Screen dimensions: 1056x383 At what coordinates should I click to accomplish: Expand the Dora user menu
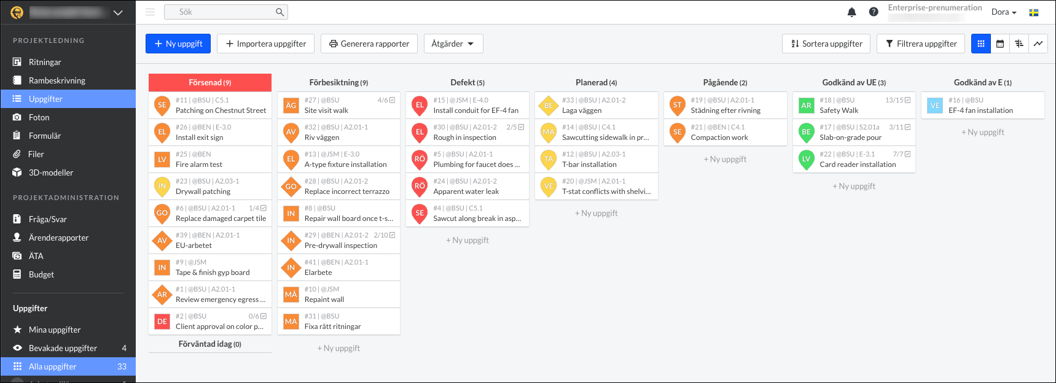1004,12
